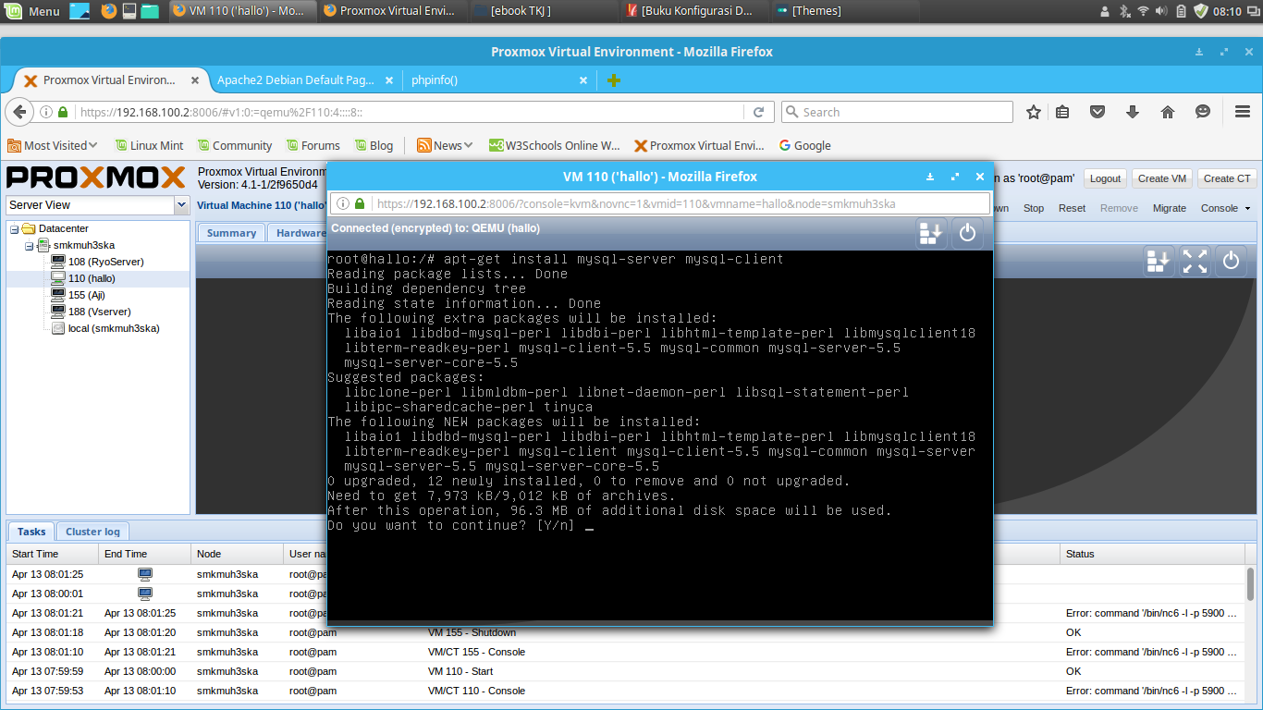Click the show desktop panel icon

pyautogui.click(x=80, y=11)
